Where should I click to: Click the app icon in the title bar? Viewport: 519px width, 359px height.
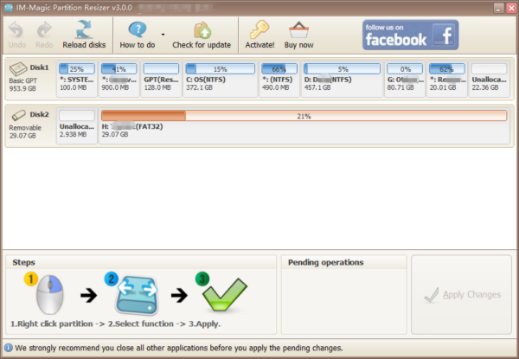9,7
